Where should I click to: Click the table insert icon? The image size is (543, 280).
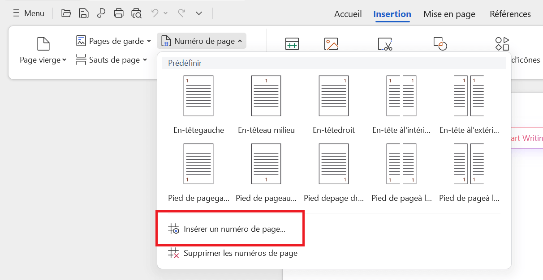pos(292,44)
